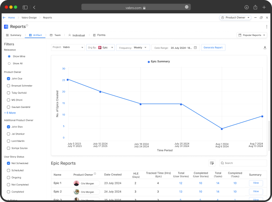
Task: Open the column settings icon in Epic Reports
Action: tap(212, 163)
